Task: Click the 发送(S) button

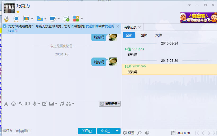Action: [105, 131]
